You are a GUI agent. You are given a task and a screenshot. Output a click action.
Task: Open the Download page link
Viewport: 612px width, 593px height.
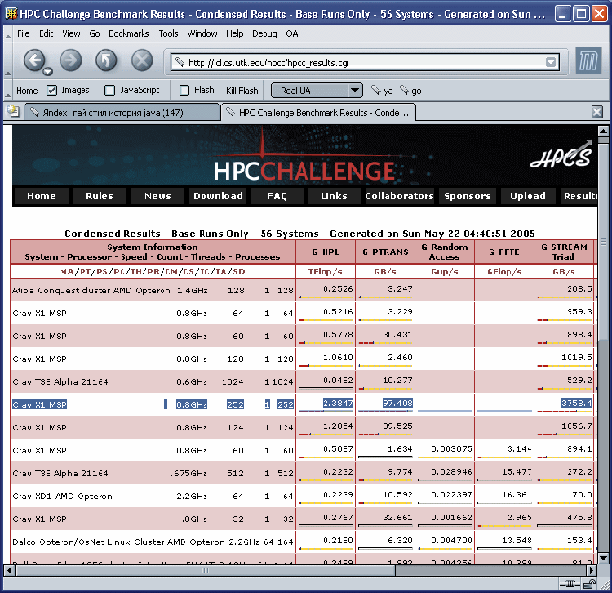point(218,196)
